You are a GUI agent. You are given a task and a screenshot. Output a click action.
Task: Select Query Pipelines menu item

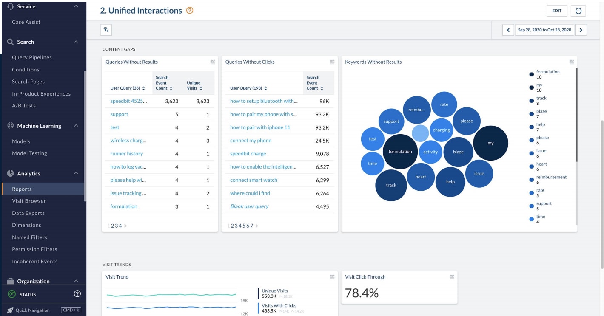[x=32, y=57]
